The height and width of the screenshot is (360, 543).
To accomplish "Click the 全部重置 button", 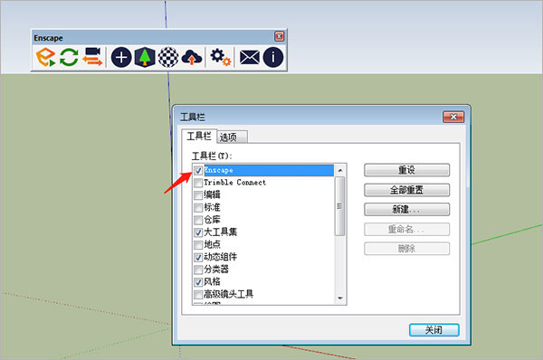I will point(407,190).
